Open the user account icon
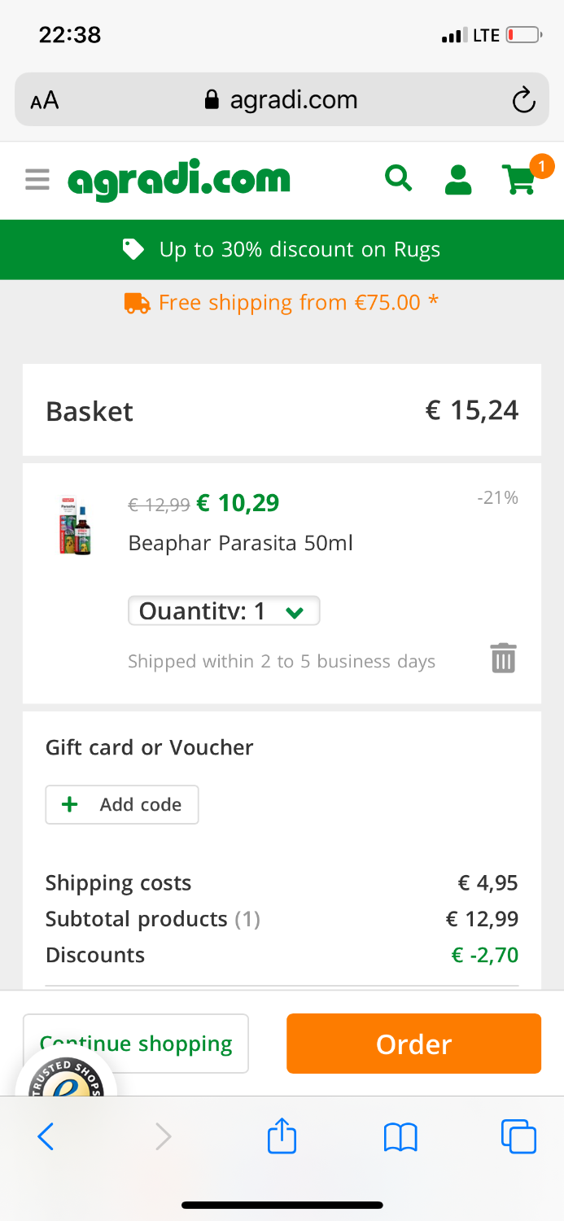Image resolution: width=564 pixels, height=1221 pixels. 458,179
